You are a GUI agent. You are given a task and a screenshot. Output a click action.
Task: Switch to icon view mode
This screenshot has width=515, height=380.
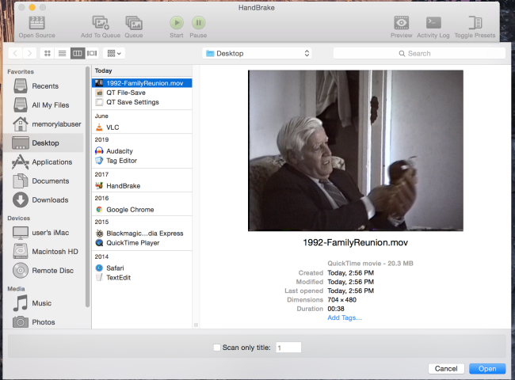(48, 53)
